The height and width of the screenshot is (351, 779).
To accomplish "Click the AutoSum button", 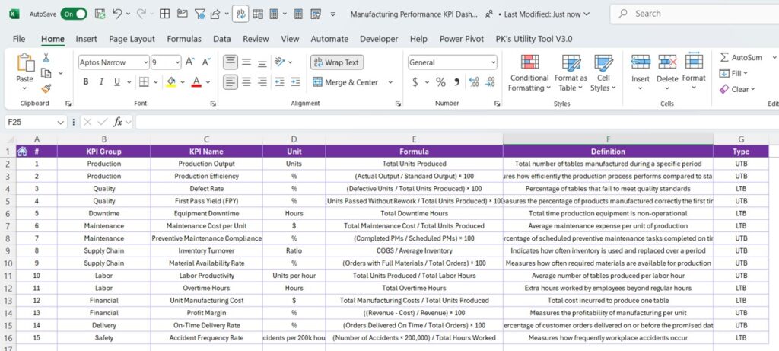I will point(741,58).
